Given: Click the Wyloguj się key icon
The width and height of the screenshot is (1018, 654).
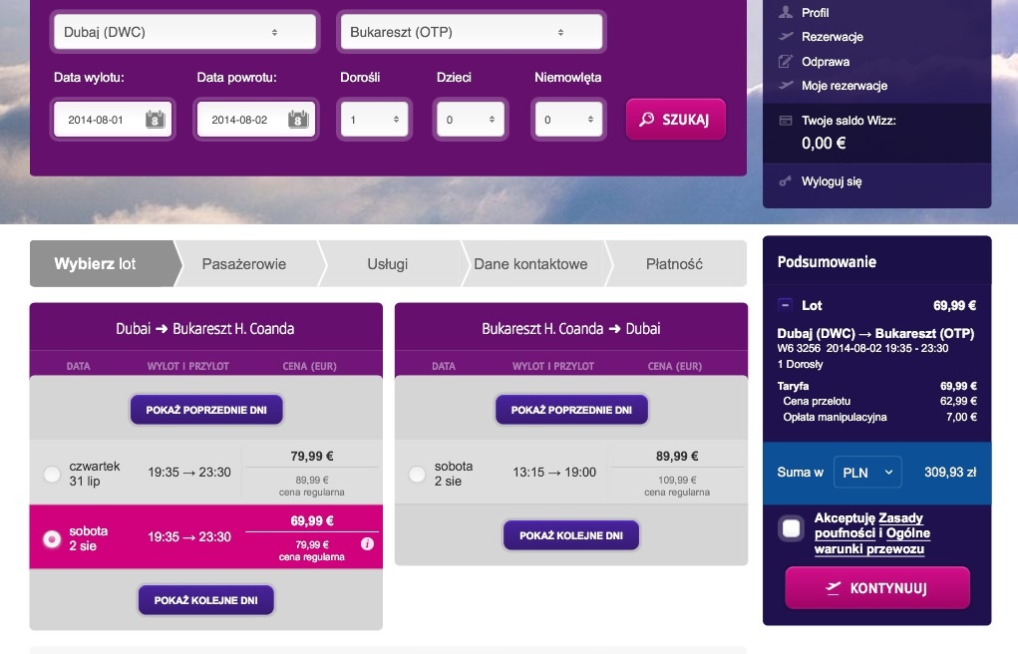Looking at the screenshot, I should point(786,180).
